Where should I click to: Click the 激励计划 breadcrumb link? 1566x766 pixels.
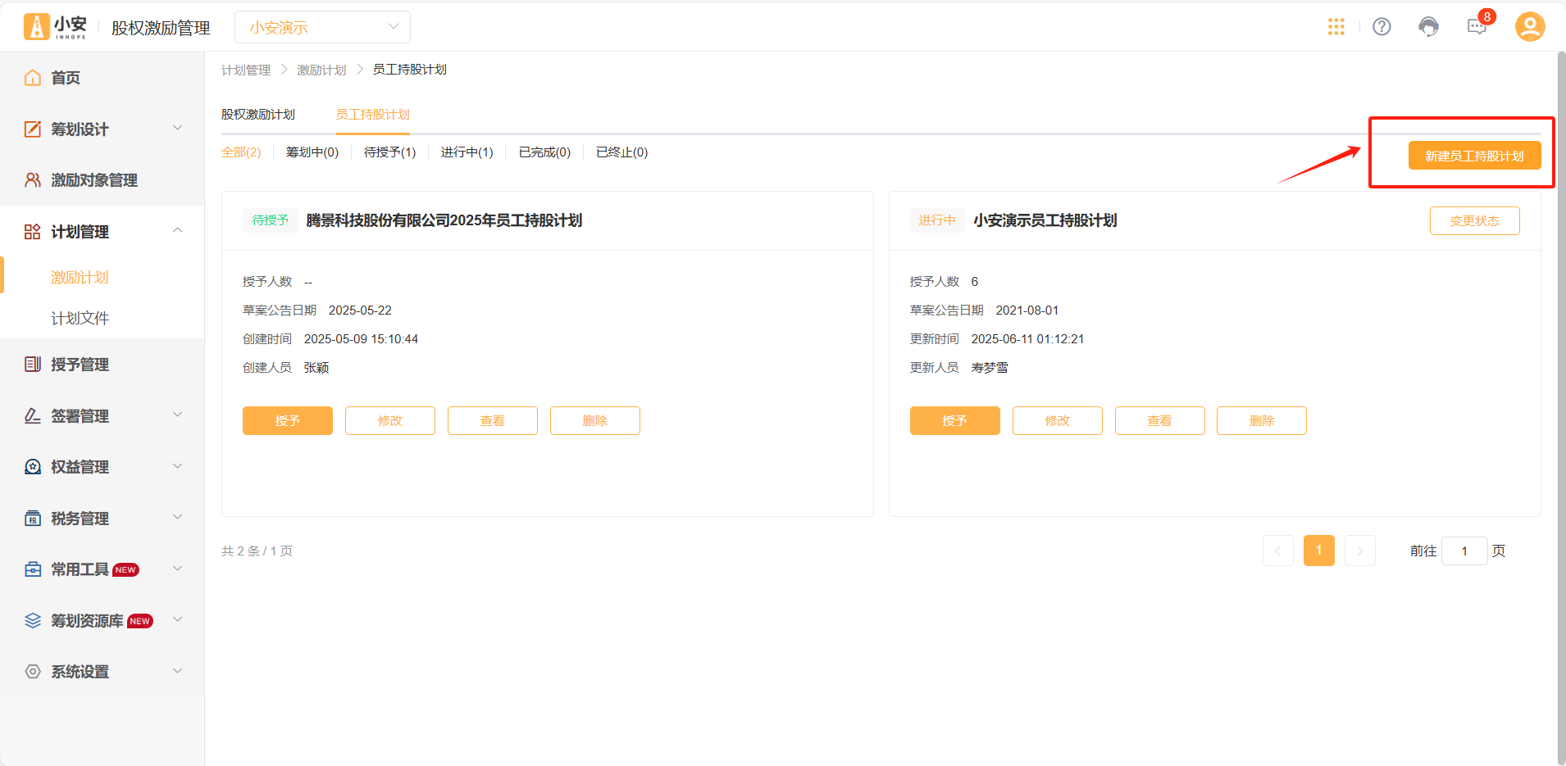321,70
